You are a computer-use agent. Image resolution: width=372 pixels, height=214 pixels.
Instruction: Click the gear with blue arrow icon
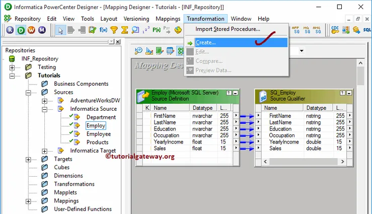[x=356, y=30]
